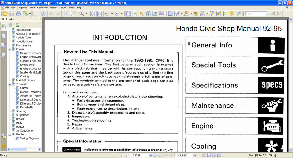Open the Organize menu
This screenshot has height=158, width=293.
23,8
